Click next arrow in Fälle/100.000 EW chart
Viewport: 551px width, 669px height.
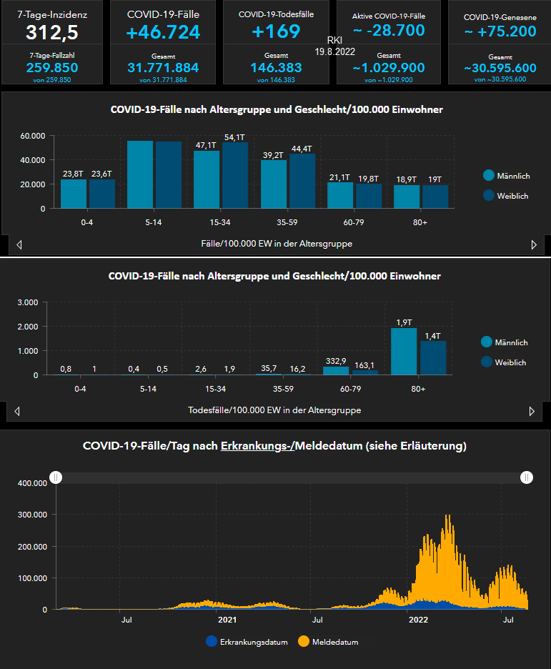tap(533, 244)
